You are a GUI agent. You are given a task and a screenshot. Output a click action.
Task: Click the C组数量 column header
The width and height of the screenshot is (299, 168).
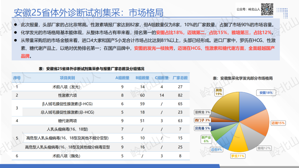[x=162, y=78]
